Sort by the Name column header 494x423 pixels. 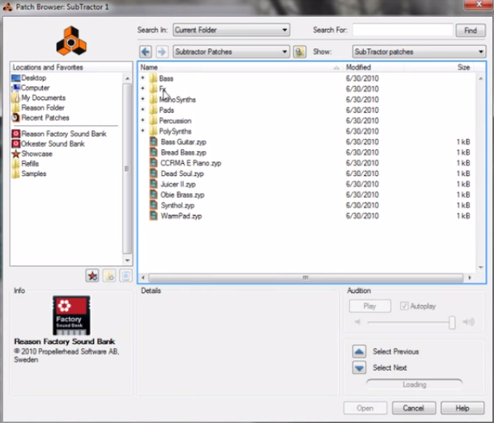click(x=241, y=67)
